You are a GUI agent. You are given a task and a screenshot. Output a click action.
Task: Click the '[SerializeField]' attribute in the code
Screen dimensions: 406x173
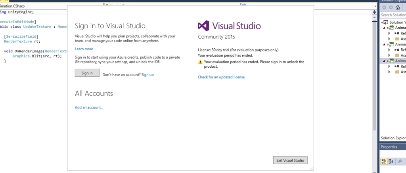click(x=21, y=36)
